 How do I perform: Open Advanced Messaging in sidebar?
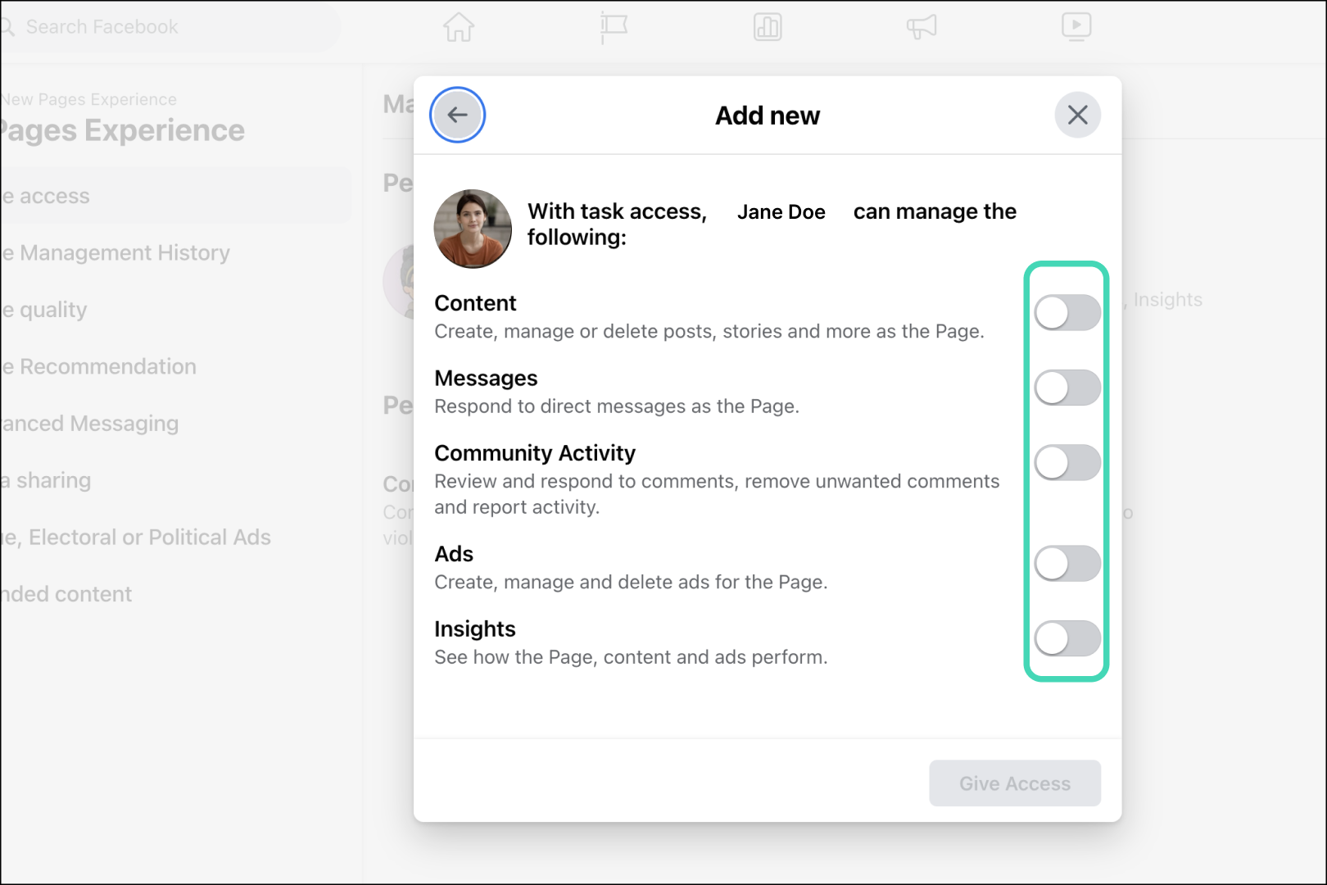pyautogui.click(x=90, y=424)
